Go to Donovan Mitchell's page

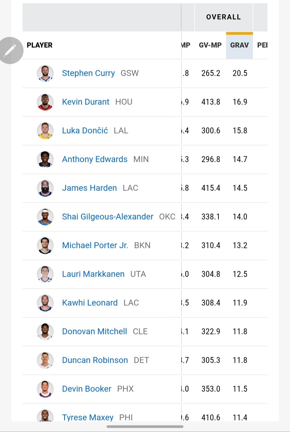click(x=95, y=331)
